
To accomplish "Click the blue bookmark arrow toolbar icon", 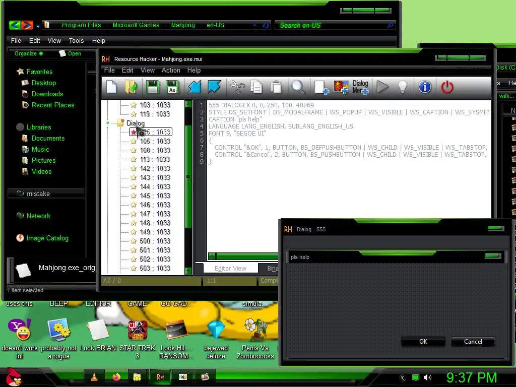I will (x=214, y=87).
